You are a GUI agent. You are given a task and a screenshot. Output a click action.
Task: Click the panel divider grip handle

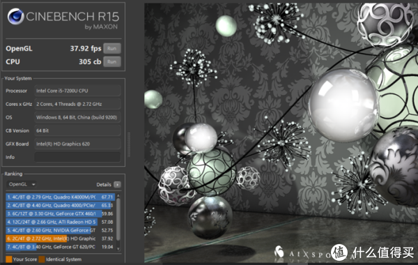[129, 144]
